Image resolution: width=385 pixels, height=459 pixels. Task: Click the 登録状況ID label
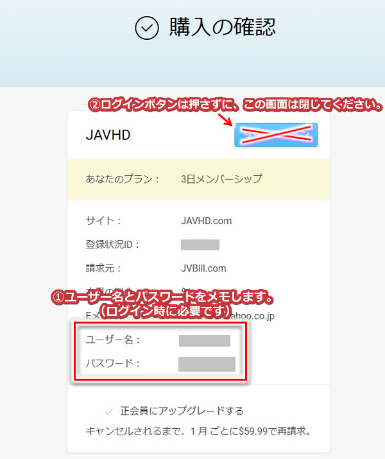click(112, 244)
